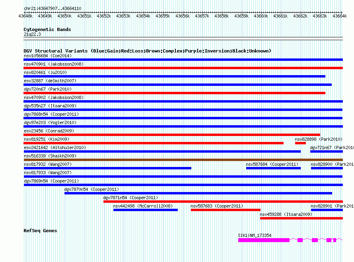
Task: Click the dgv7870n54 (Cooper2011) label
Action: pyautogui.click(x=91, y=189)
